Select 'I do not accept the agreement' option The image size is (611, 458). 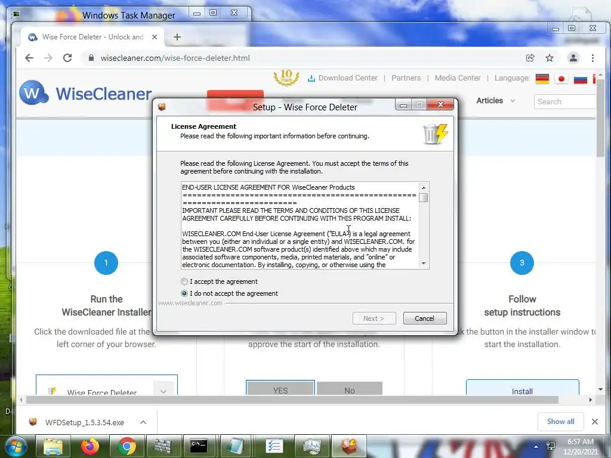(x=184, y=293)
